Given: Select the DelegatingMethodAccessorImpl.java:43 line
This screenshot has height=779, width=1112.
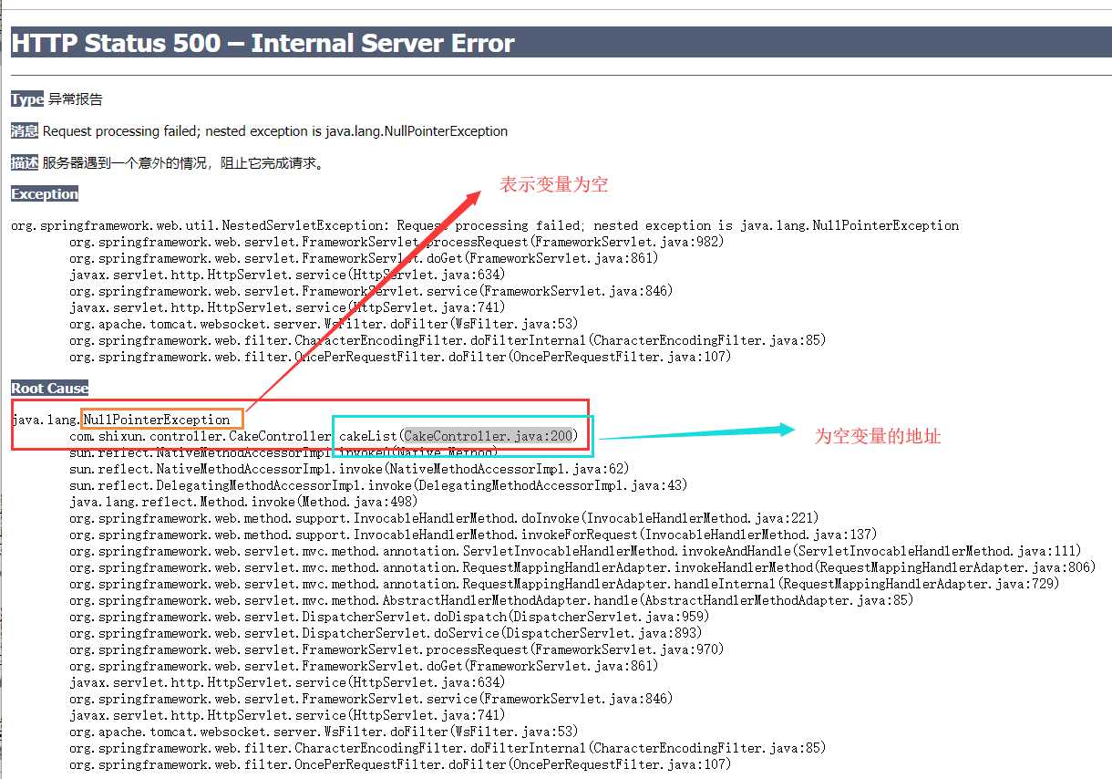Looking at the screenshot, I should click(378, 485).
